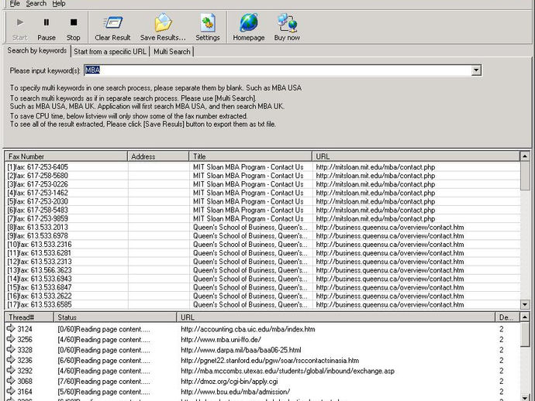Click URL www.bsu.edu/mba/admission/
535x401 pixels.
tap(236, 392)
